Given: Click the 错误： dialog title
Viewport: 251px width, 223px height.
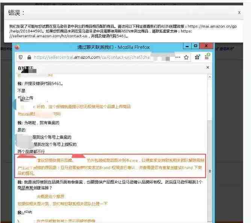Looking at the screenshot, I should pos(16,13).
